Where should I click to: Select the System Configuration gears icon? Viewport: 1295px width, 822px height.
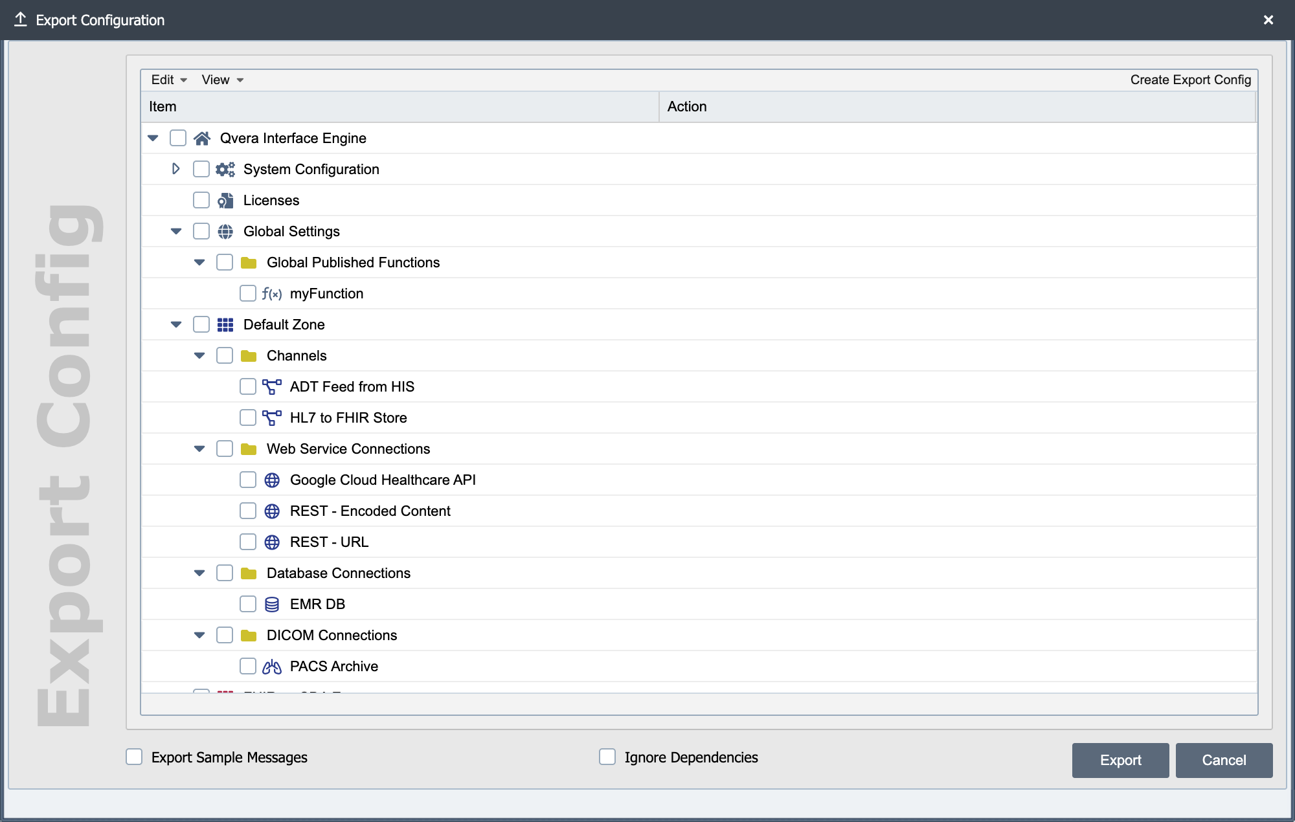[225, 169]
